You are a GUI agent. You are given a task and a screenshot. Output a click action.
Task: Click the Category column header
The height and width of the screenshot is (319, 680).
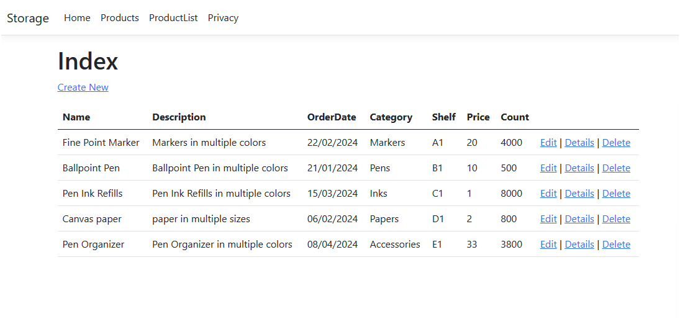click(x=391, y=117)
